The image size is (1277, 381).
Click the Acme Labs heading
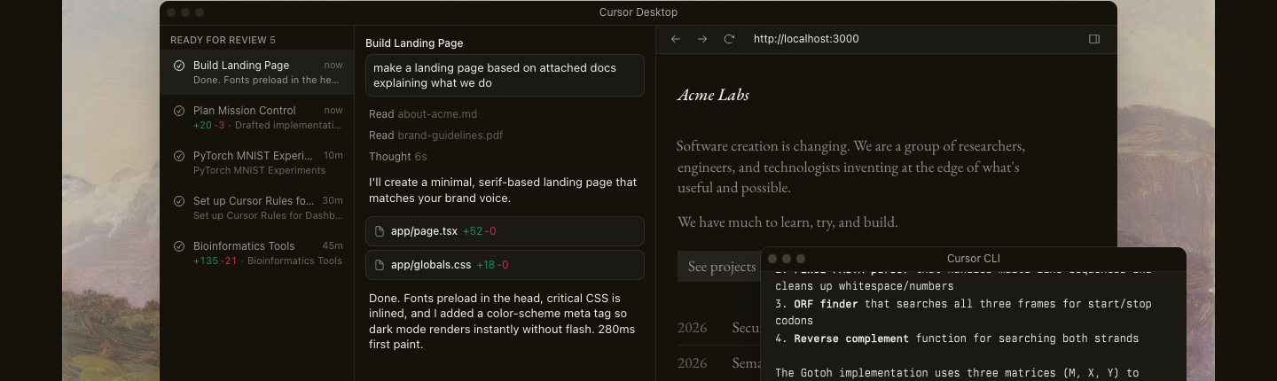click(713, 95)
